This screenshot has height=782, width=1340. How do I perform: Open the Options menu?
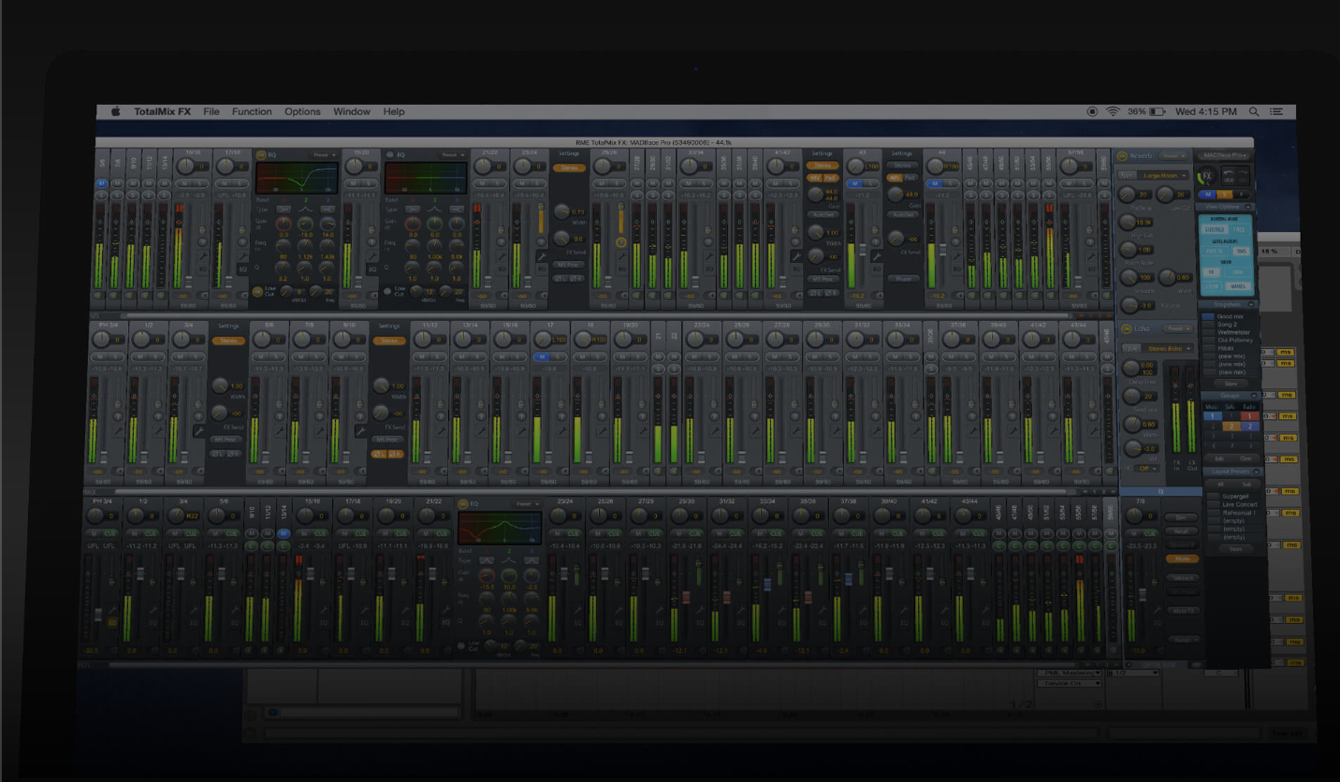click(302, 111)
